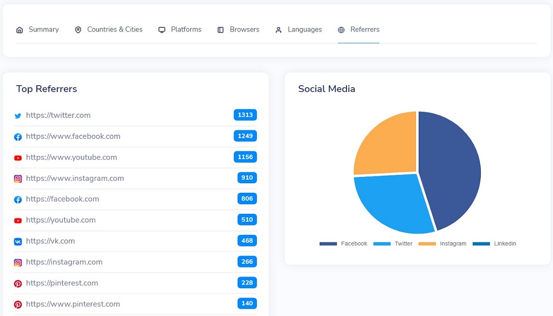Screen dimensions: 553x316
Task: Click the Facebook icon beside www.facebook.com
Action: [18, 137]
